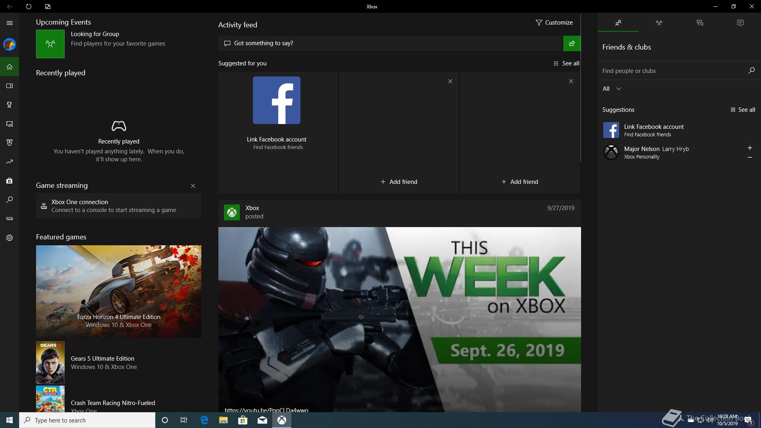Switch to the Friends tab in right panel
Screen dimensions: 761x428
click(618, 23)
